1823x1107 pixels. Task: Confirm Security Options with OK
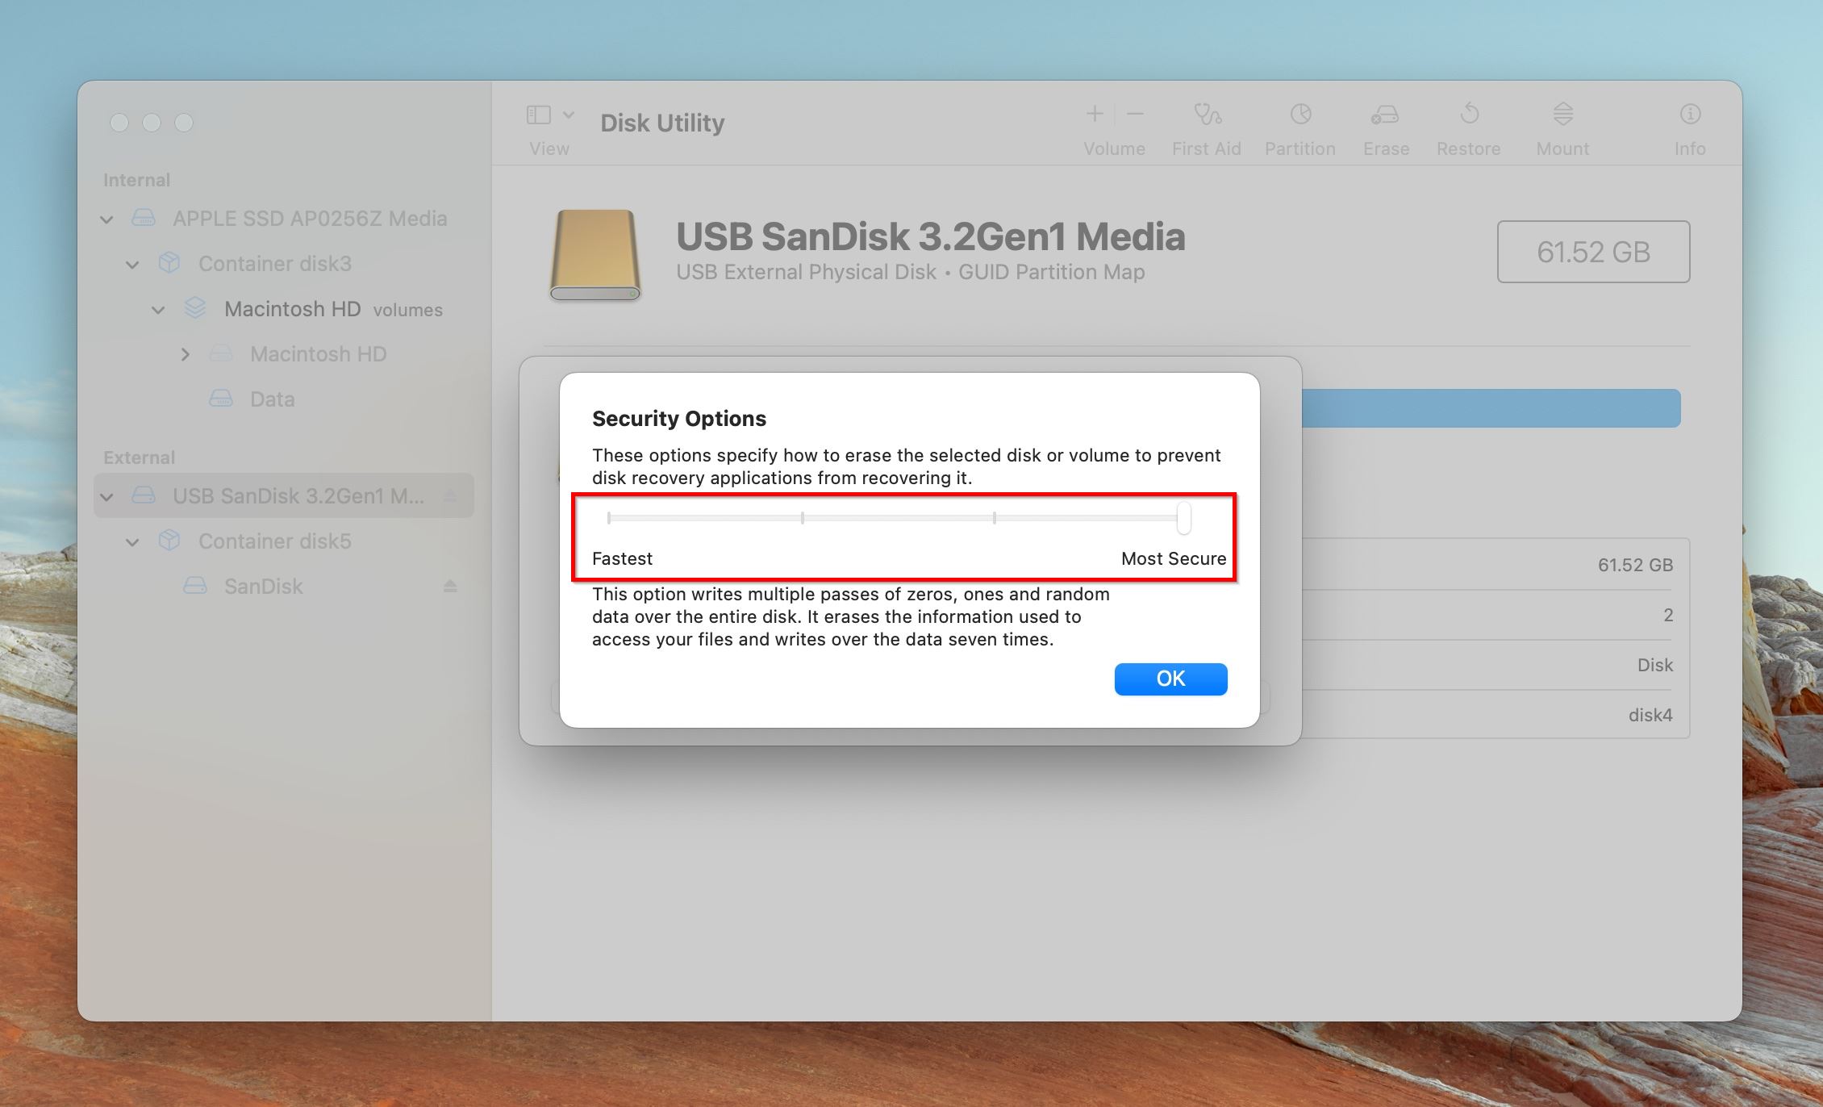point(1170,679)
